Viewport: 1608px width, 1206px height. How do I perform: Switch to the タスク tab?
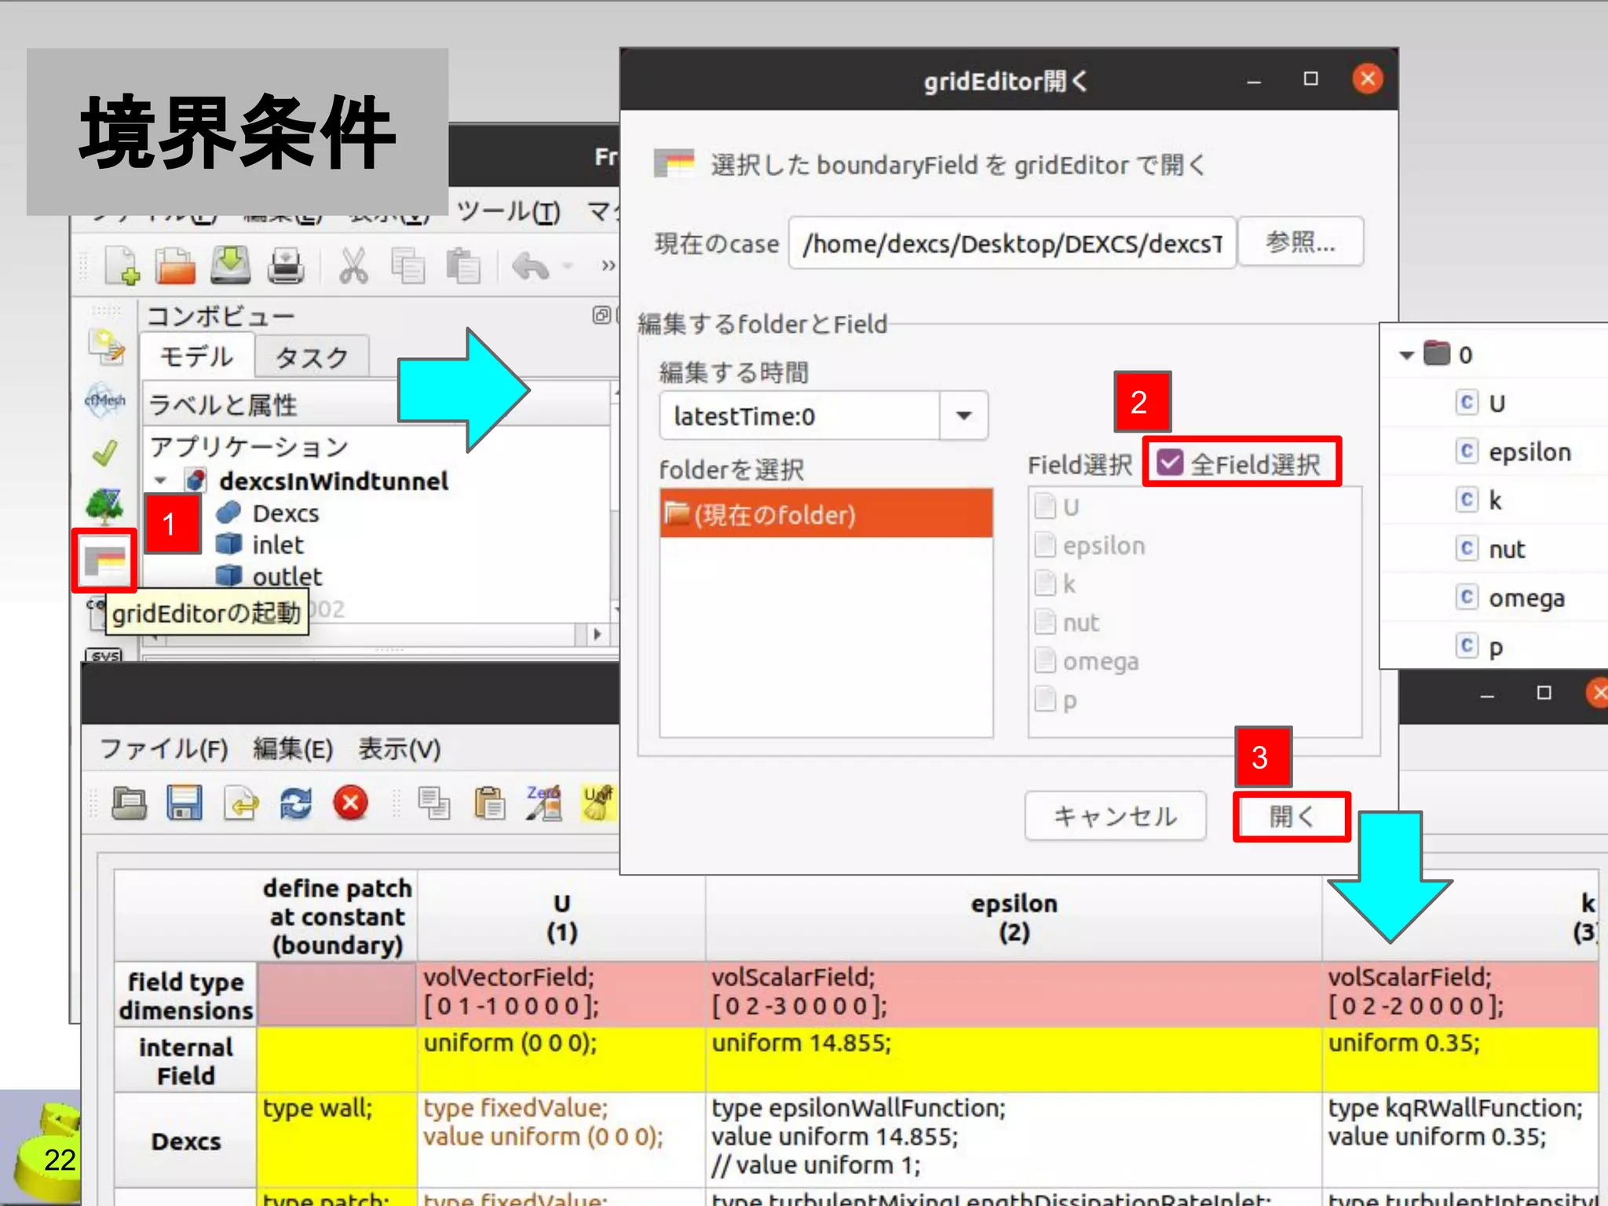click(312, 358)
